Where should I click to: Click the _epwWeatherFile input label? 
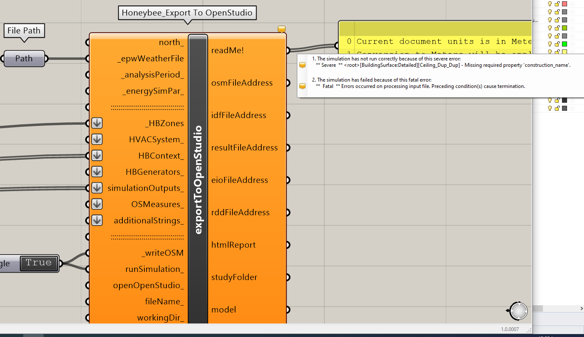pos(151,59)
